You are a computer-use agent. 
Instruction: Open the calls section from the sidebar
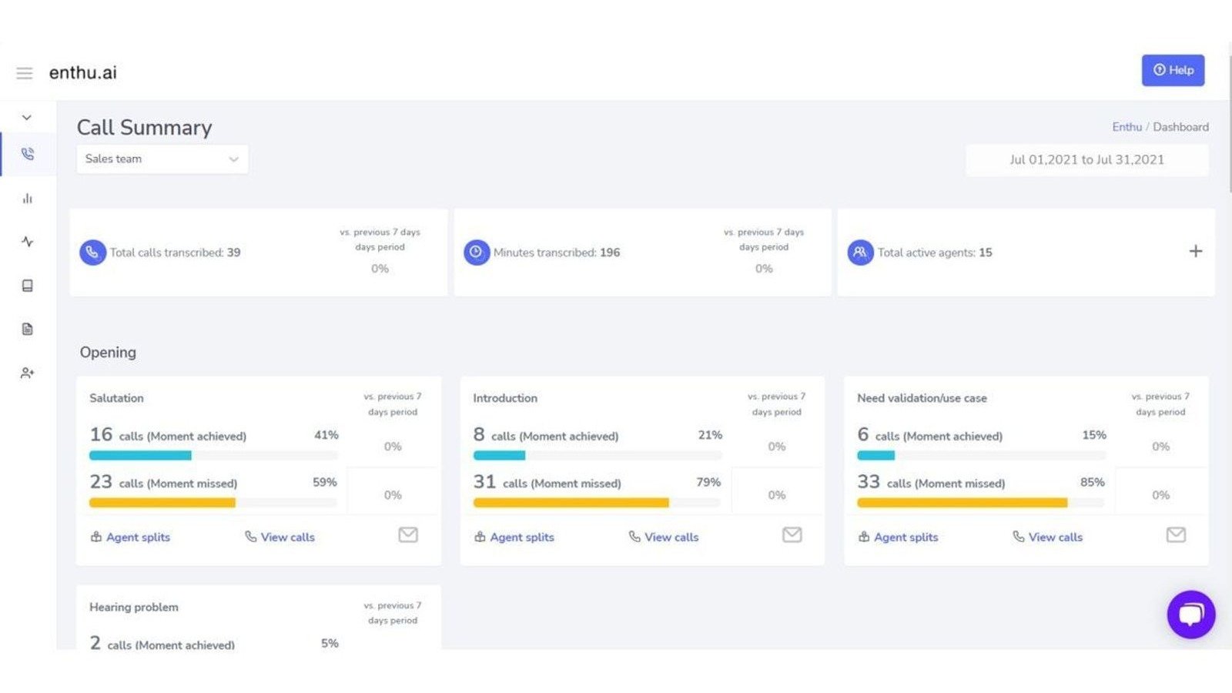pos(28,154)
